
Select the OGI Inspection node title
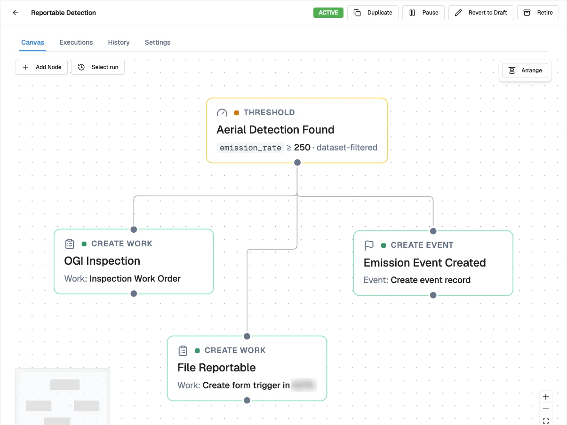[x=102, y=261]
